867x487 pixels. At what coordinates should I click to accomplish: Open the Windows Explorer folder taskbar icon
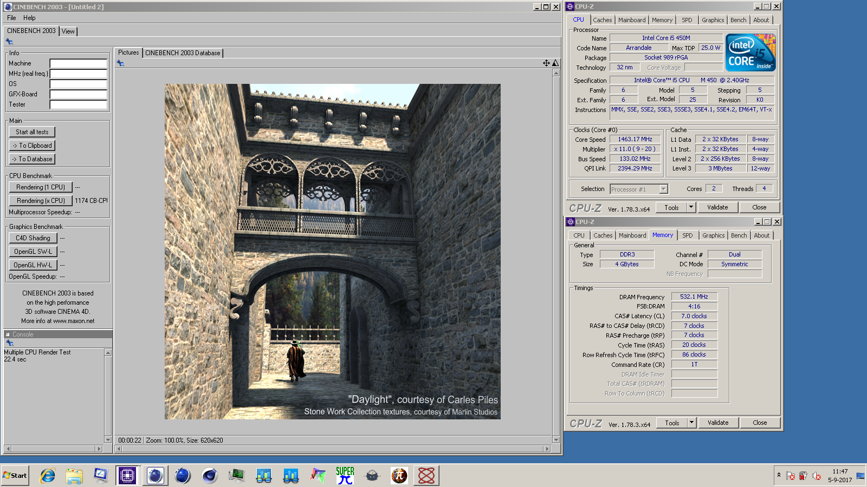[74, 476]
